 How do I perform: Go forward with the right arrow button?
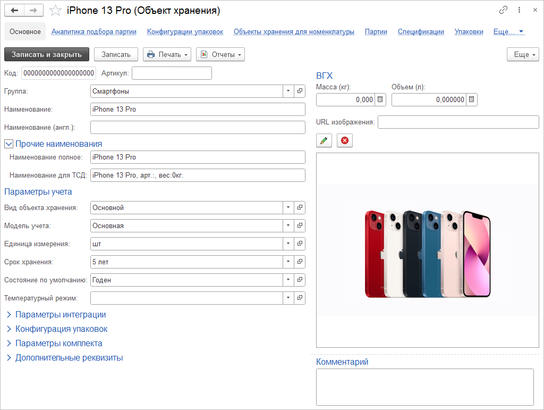click(x=33, y=11)
